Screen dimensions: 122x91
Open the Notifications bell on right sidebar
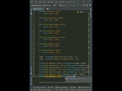(x=91, y=9)
